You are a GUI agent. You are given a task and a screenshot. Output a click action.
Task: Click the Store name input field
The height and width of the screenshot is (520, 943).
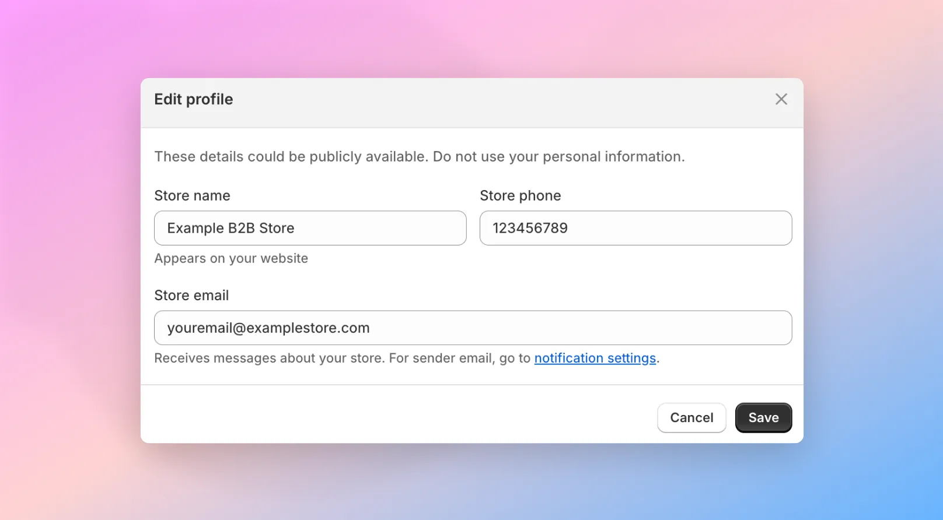coord(310,228)
